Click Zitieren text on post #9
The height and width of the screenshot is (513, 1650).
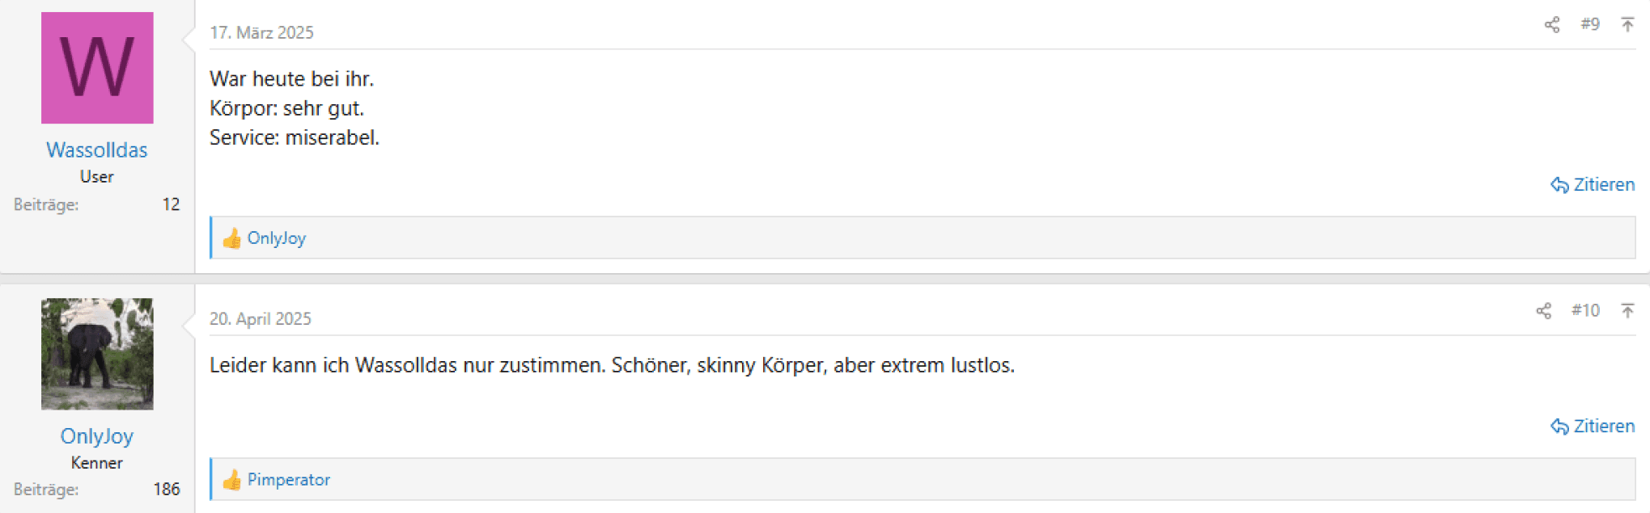click(1604, 185)
